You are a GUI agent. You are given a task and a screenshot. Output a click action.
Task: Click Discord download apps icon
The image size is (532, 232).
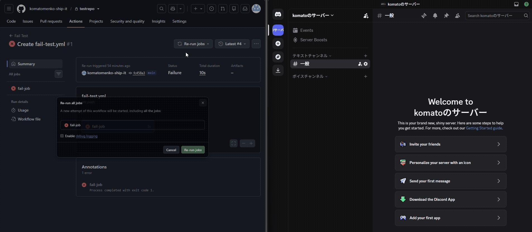(x=278, y=70)
